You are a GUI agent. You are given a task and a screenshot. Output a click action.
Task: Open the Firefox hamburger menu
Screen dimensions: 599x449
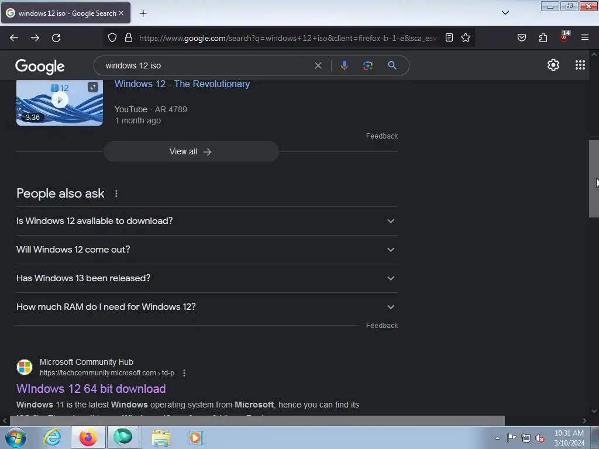click(x=585, y=37)
